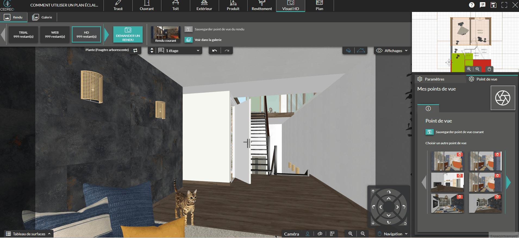The image size is (519, 238).
Task: Show next viewpoints with the teal arrow
Action: [x=508, y=182]
